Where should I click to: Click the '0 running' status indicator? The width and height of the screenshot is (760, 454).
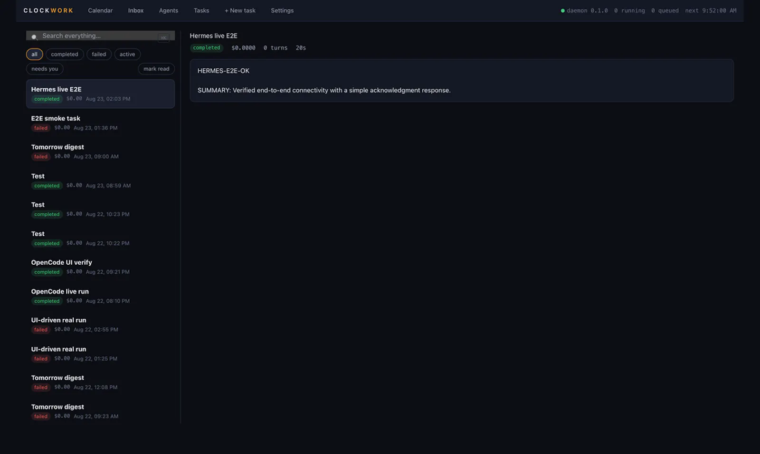pos(629,10)
